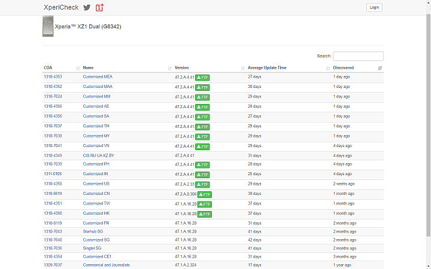Open the Customized TW name link

click(x=96, y=203)
